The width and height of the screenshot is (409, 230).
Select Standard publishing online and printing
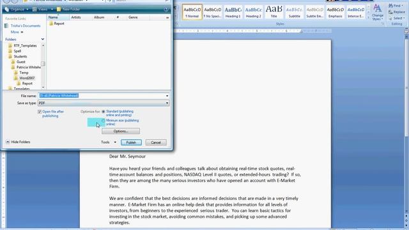(104, 112)
